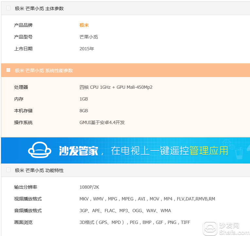Open the orange 极米 brand link
Image resolution: width=250 pixels, height=236 pixels.
tap(84, 25)
